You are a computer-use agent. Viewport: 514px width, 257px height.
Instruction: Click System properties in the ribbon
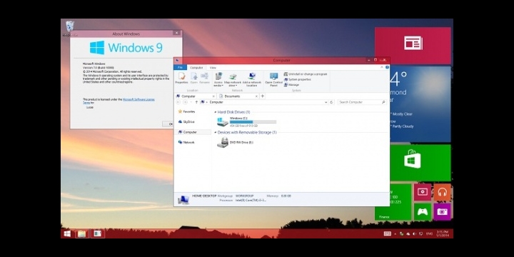(x=298, y=79)
